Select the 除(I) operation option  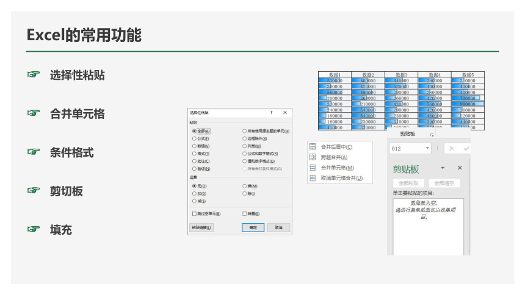(x=244, y=194)
